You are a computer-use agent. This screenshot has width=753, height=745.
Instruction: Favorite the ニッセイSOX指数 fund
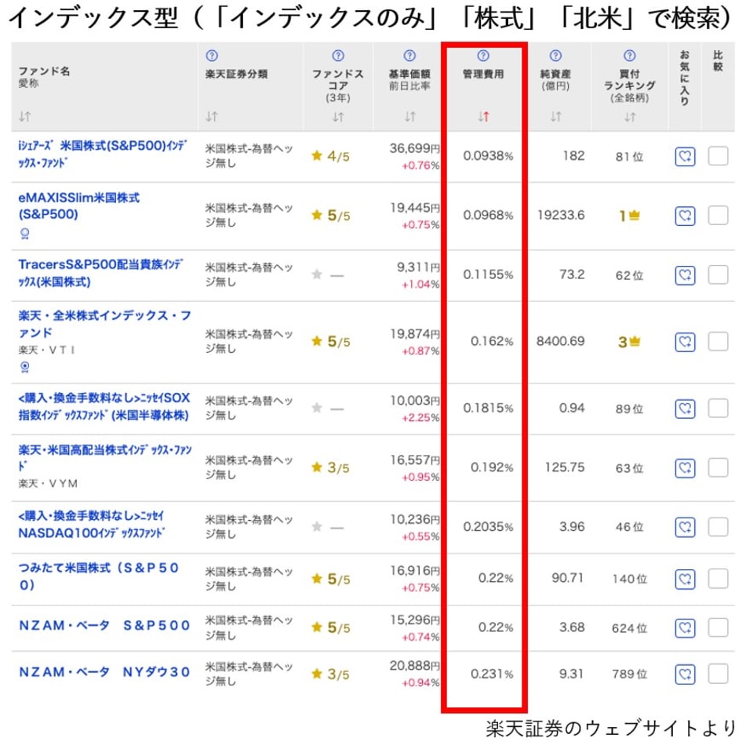685,409
